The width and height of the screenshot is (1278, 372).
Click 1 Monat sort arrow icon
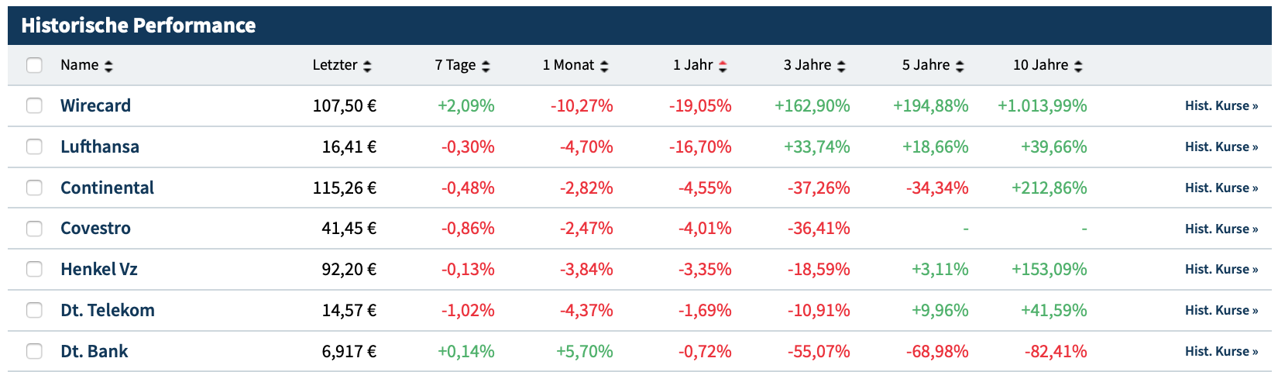click(604, 66)
